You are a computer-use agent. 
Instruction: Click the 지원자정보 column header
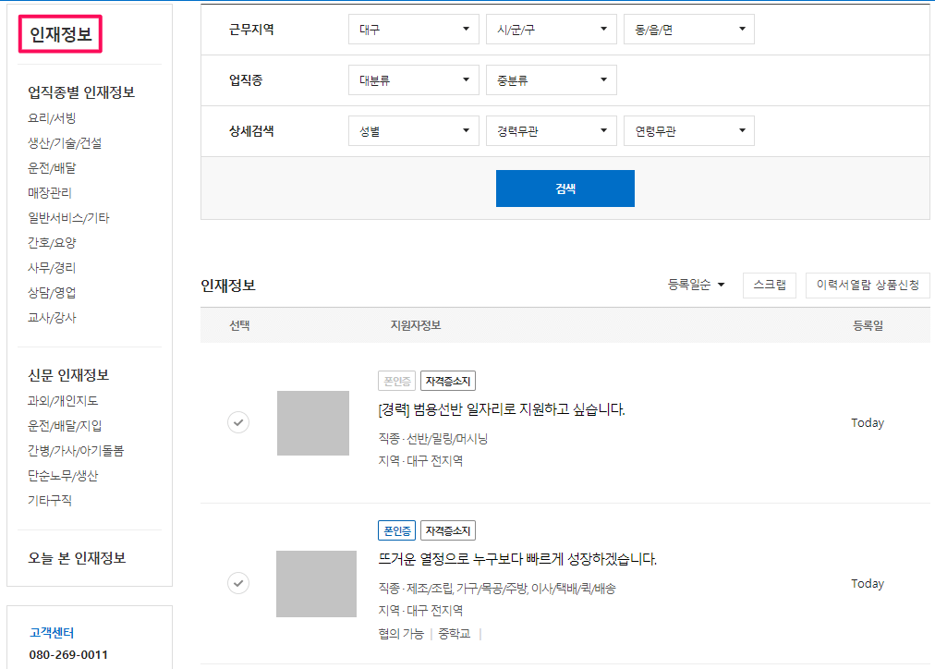416,325
